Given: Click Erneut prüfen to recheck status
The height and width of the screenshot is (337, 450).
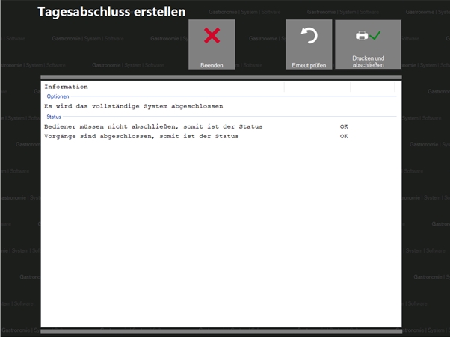Looking at the screenshot, I should tap(309, 44).
